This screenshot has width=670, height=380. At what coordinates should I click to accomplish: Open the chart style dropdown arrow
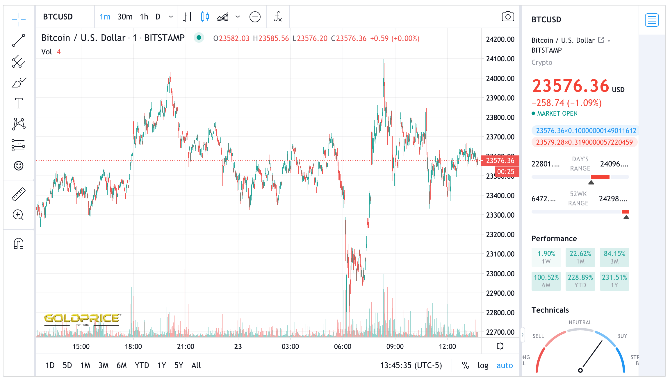[238, 17]
